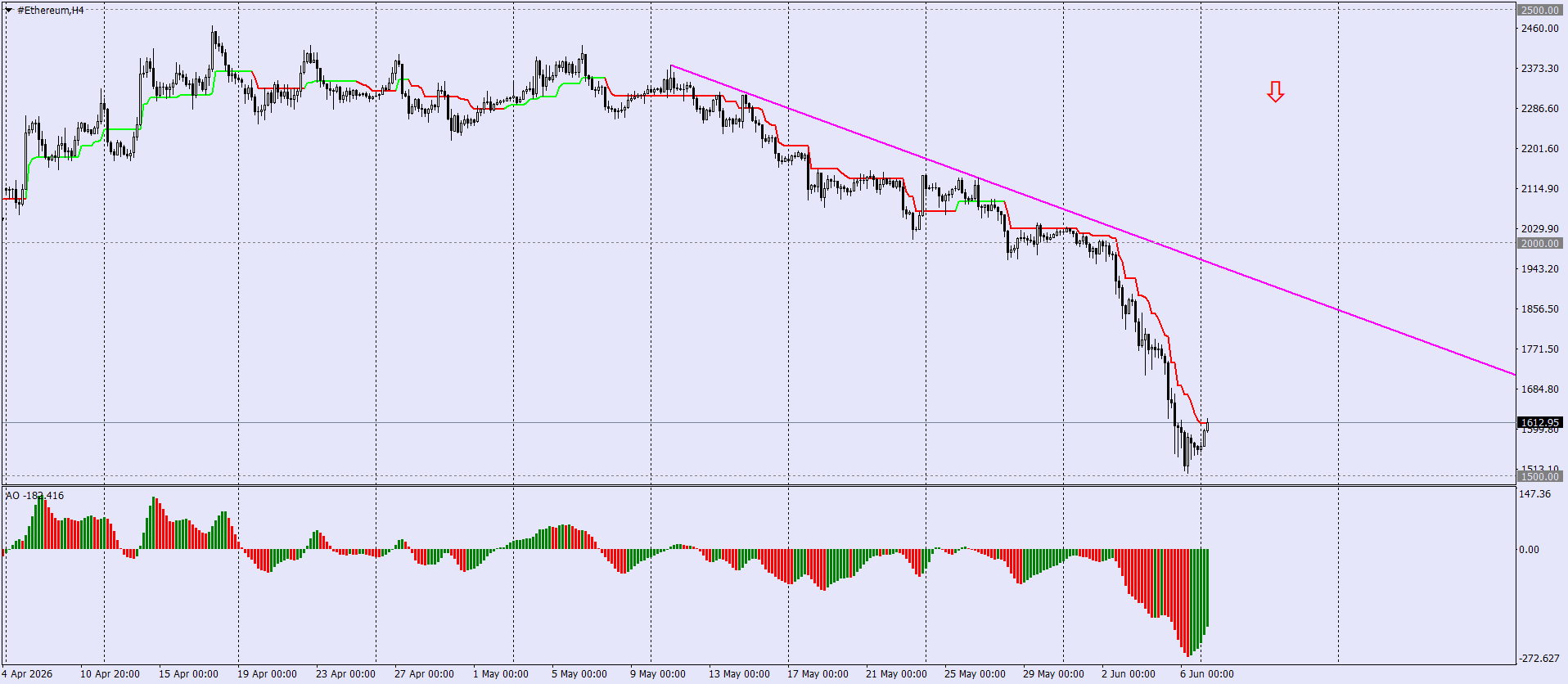Screen dimensions: 1568x684
Task: Click the 13 May 00:00 time label
Action: coord(739,674)
